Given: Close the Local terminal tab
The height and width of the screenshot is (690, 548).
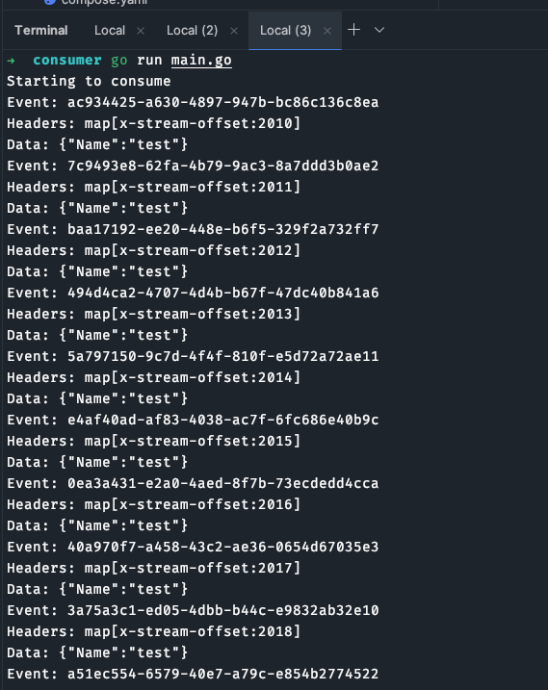Looking at the screenshot, I should 141,31.
